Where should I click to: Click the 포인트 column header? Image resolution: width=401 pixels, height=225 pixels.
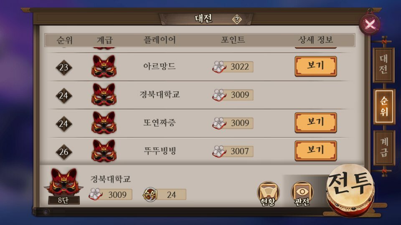pos(233,40)
